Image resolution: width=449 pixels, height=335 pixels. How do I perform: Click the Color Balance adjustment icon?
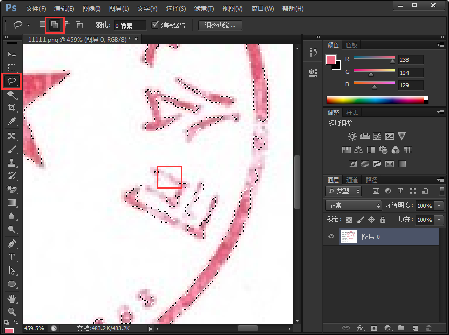[358, 150]
